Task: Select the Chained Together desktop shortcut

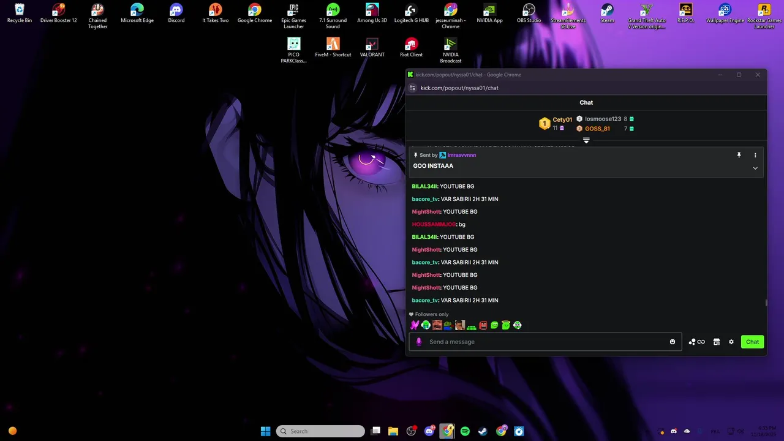Action: [98, 17]
